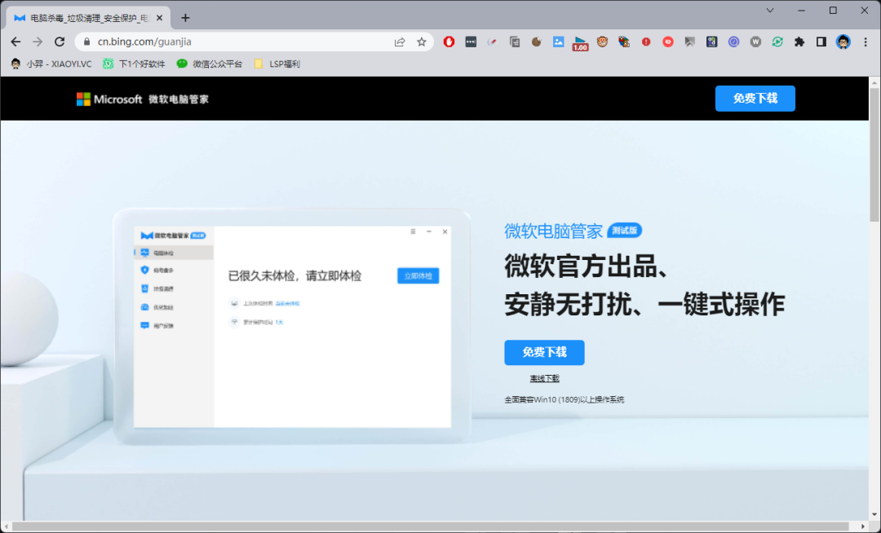Bookmark this page with the star icon
The width and height of the screenshot is (881, 533).
point(422,42)
